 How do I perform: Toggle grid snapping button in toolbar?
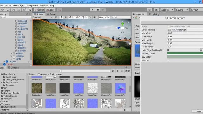(59, 10)
